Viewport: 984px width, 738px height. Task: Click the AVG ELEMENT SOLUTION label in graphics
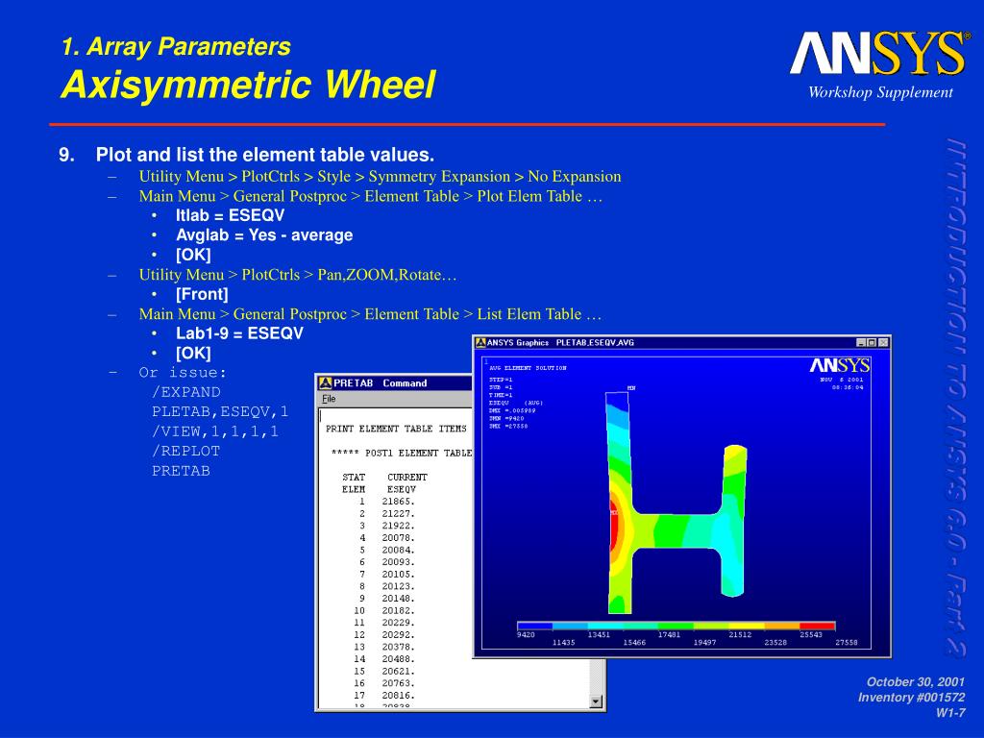pyautogui.click(x=528, y=368)
